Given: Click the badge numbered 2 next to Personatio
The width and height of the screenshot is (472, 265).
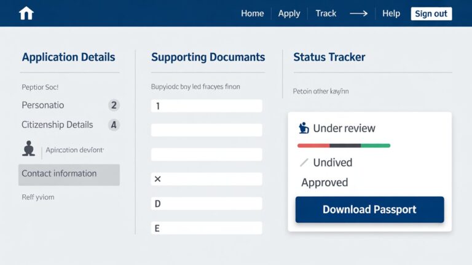Looking at the screenshot, I should (114, 105).
